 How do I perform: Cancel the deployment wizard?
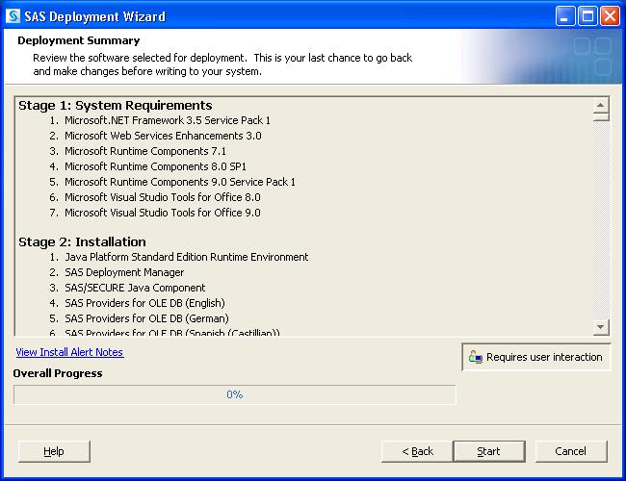point(571,451)
